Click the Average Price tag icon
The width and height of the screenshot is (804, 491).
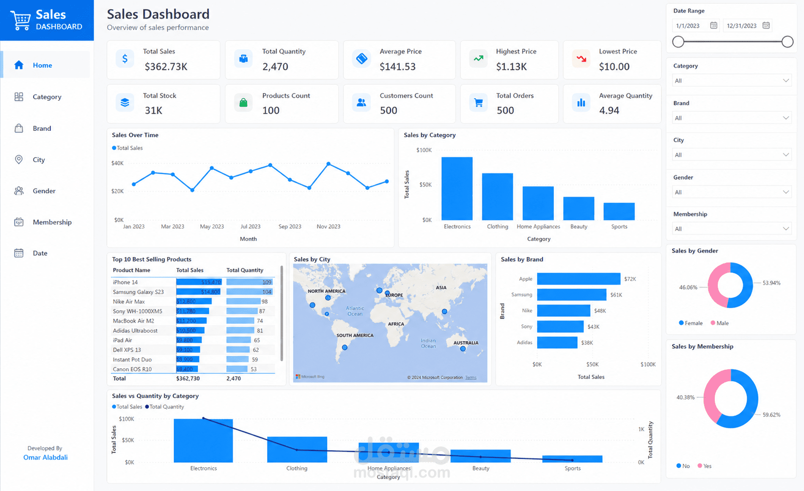click(x=361, y=59)
